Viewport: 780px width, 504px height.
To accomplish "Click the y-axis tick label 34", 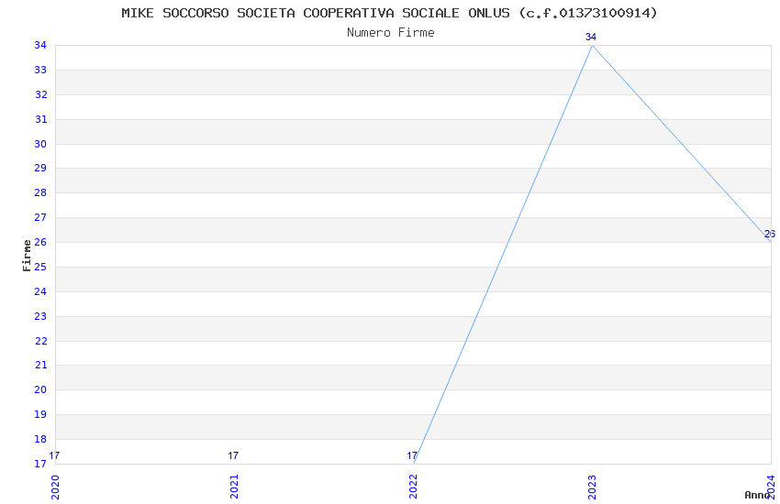I will (x=40, y=45).
